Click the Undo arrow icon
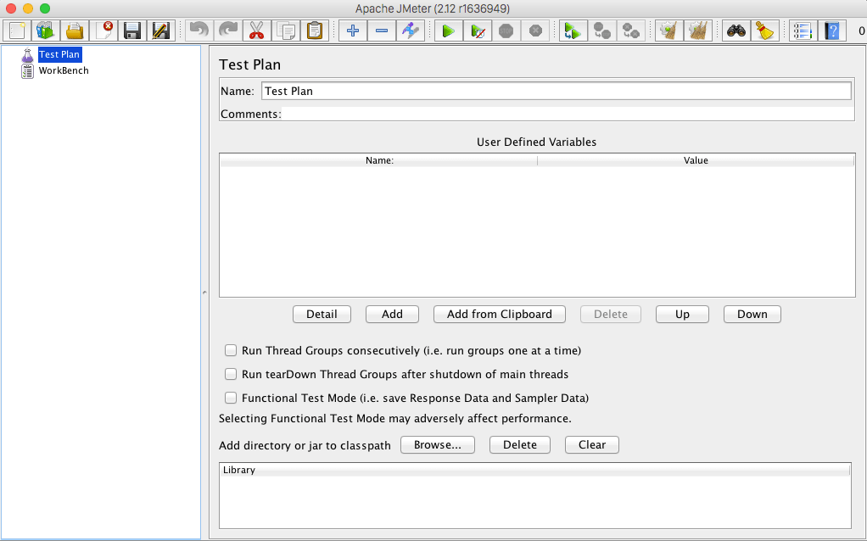867x541 pixels. coord(199,31)
